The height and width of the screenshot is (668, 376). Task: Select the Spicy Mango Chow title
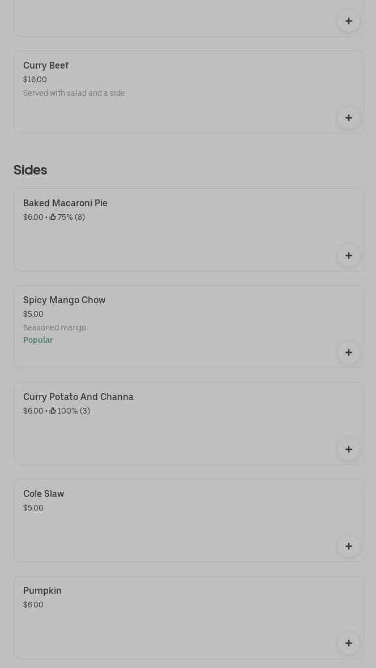click(64, 300)
